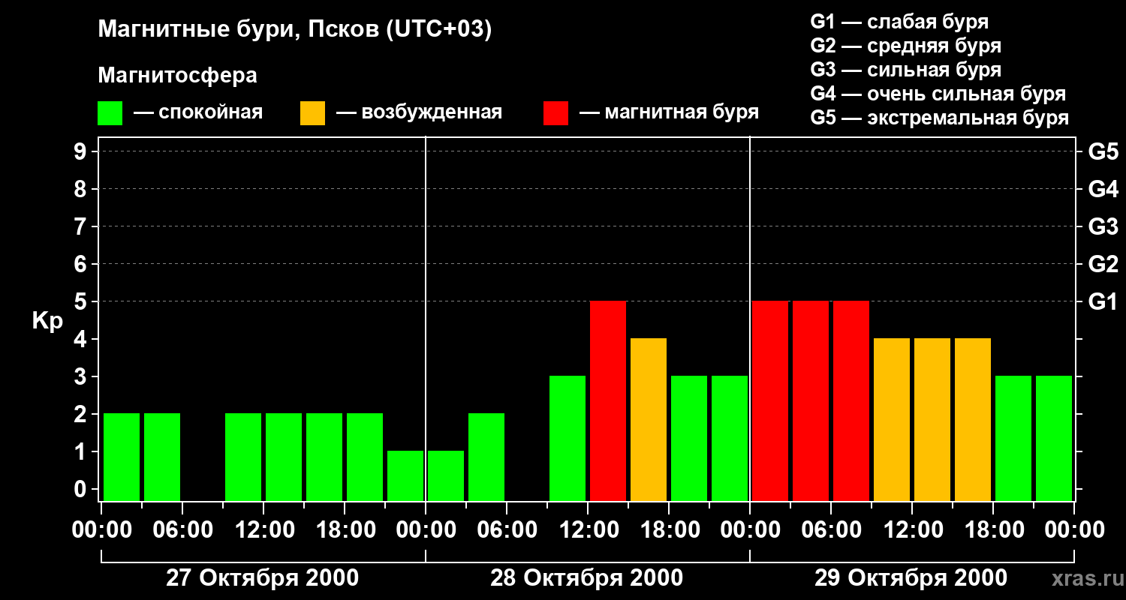1126x600 pixels.
Task: Click the right-axis 'G1' level label
Action: (1103, 302)
